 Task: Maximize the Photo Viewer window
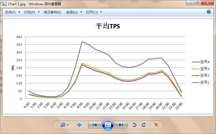point(197,3)
